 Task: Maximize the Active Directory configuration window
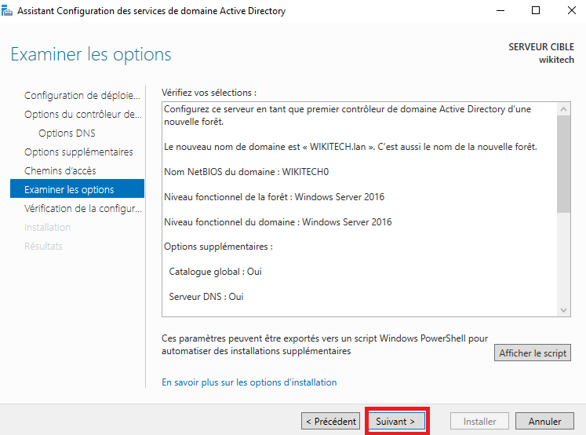click(x=536, y=11)
